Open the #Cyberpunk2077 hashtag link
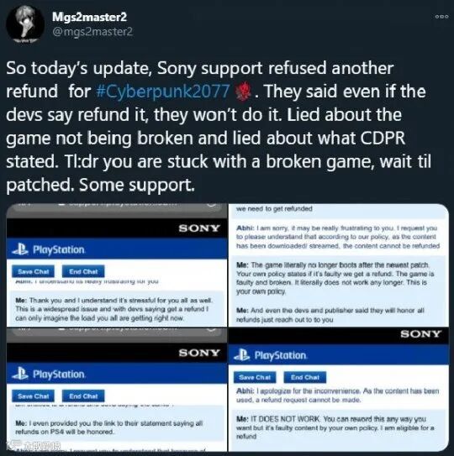 coord(163,92)
